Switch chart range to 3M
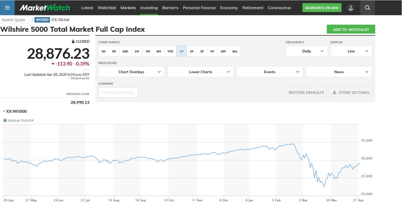402x209 pixels. 148,51
